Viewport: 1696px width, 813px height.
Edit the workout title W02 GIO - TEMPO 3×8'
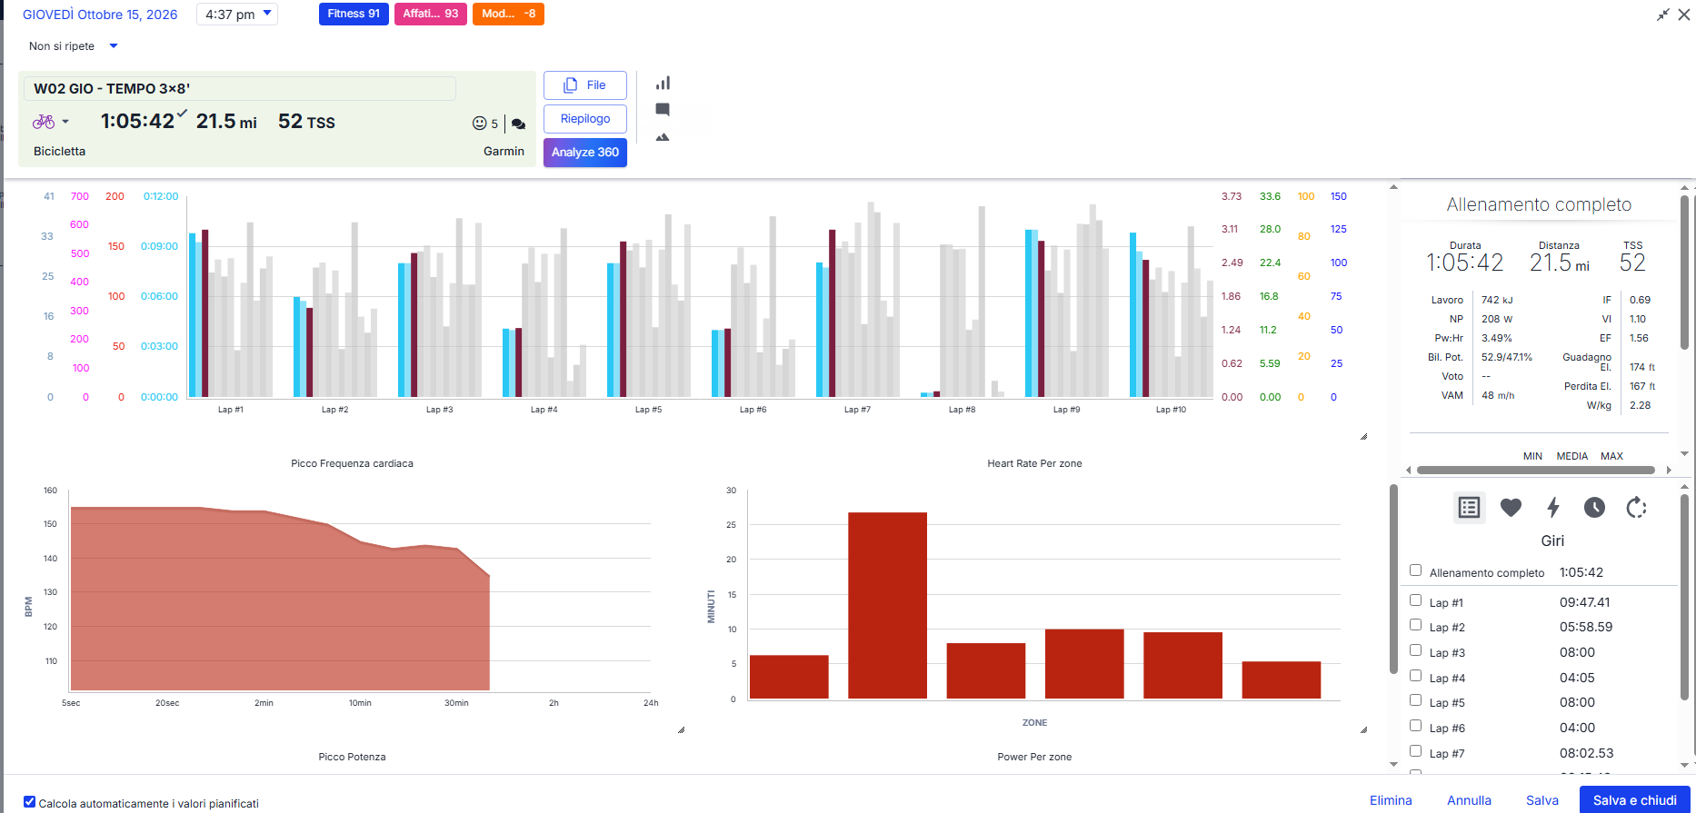coord(241,88)
